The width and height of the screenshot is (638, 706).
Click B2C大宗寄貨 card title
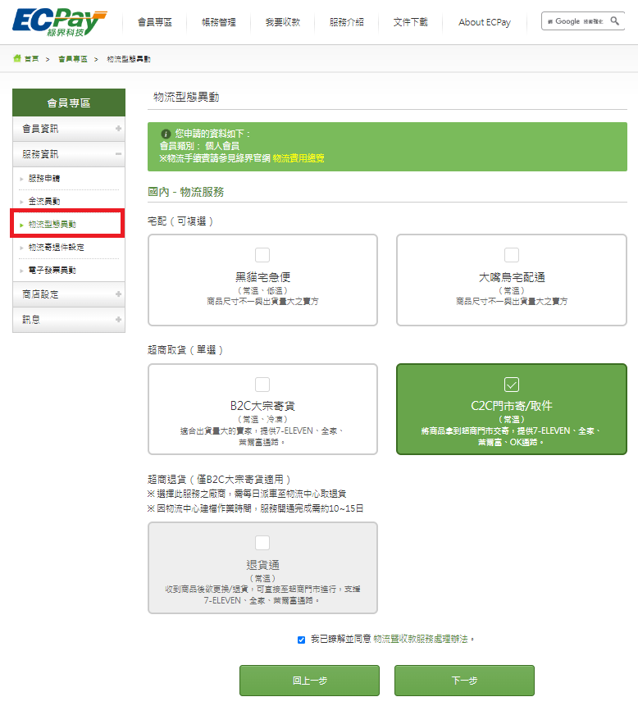tap(262, 406)
